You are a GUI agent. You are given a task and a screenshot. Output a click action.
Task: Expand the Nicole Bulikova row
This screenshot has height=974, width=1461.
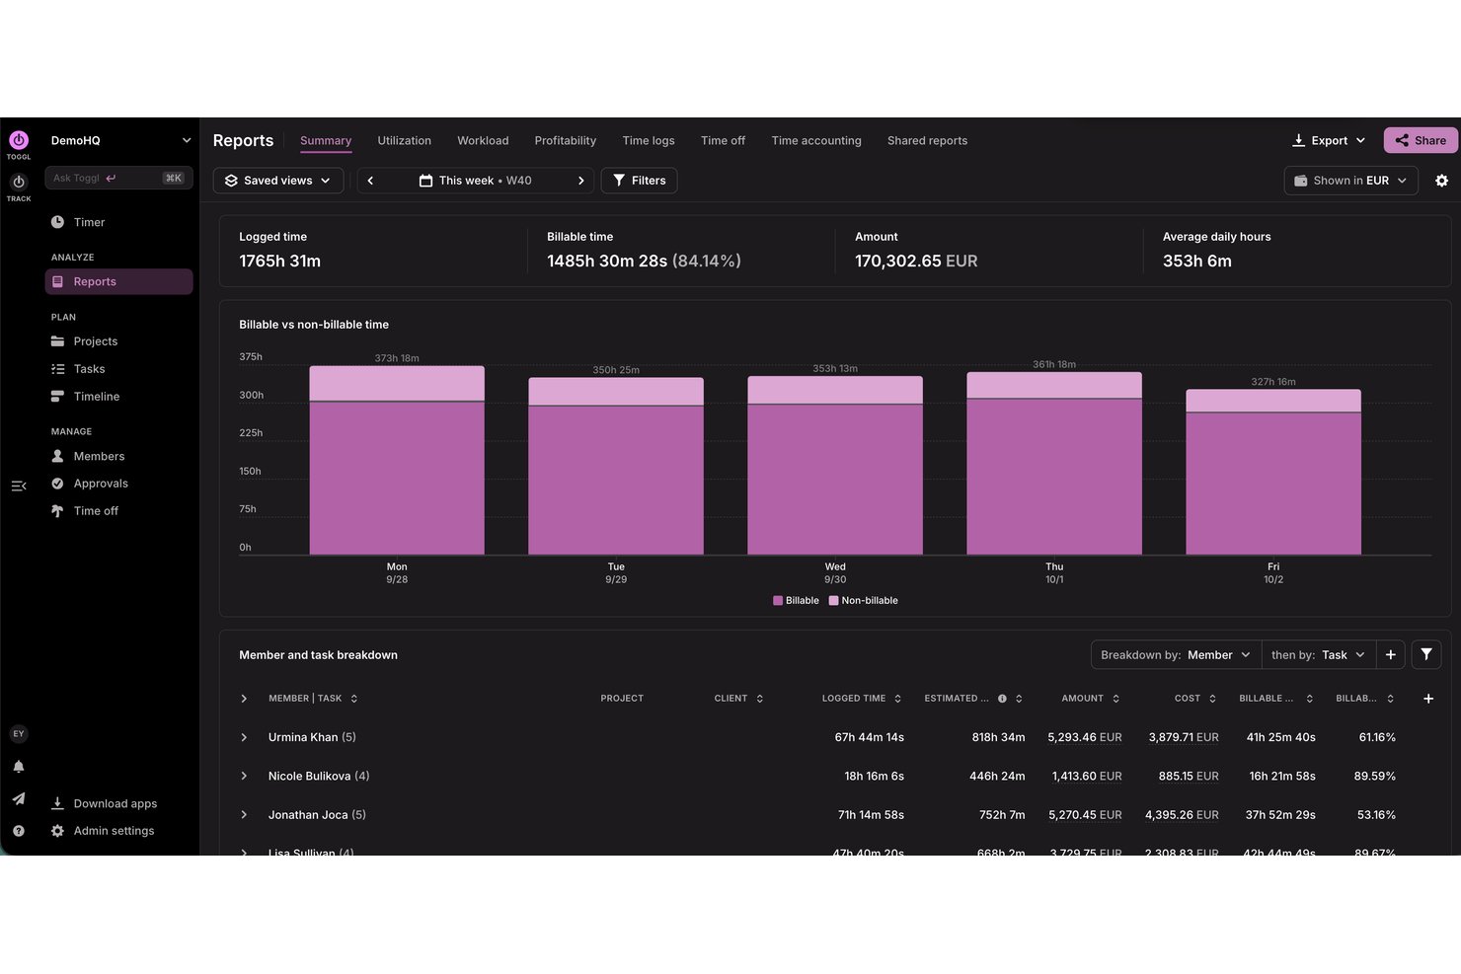(x=244, y=777)
